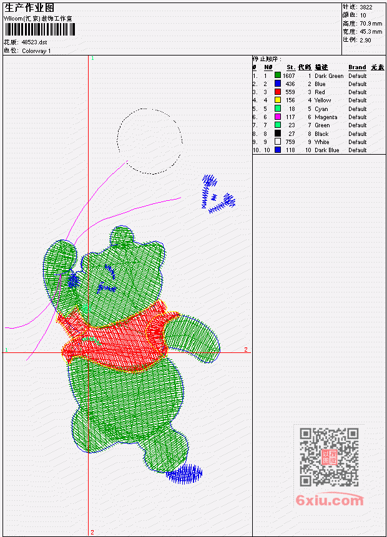Pick the Magenta color swatch
Image resolution: width=387 pixels, height=537 pixels.
click(x=278, y=117)
